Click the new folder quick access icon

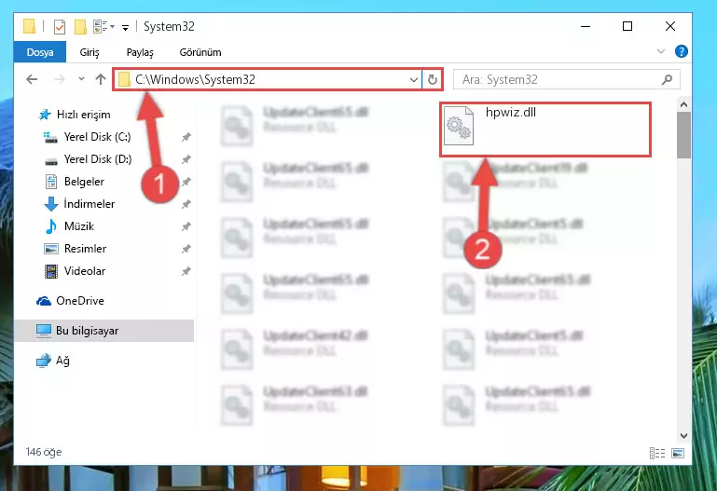click(x=80, y=27)
